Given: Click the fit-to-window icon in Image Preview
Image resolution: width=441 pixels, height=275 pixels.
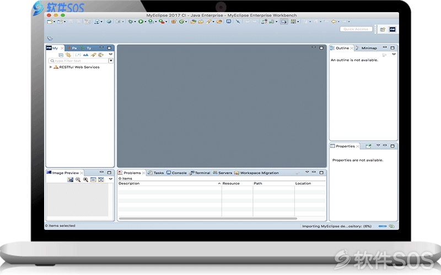Looking at the screenshot, I should 101,180.
